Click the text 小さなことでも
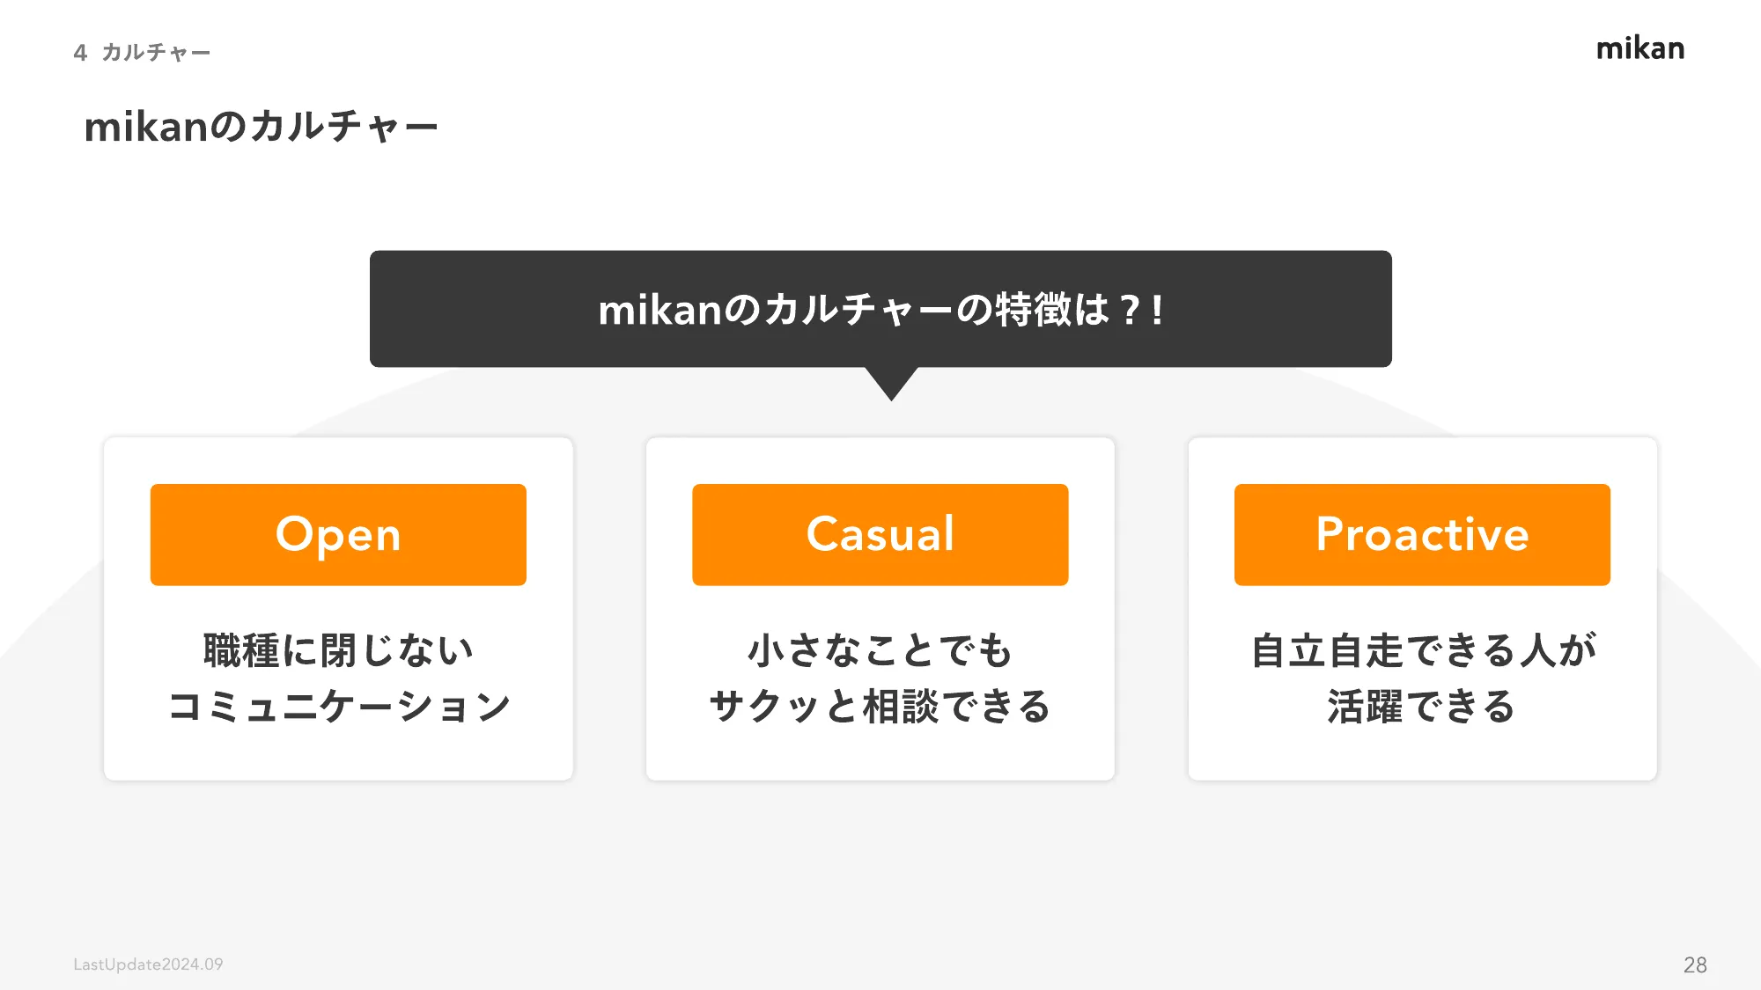 click(880, 650)
